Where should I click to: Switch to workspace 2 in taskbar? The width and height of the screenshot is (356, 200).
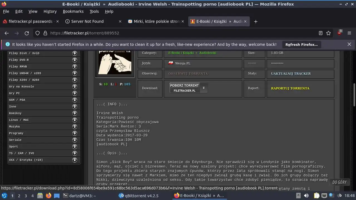click(x=19, y=196)
